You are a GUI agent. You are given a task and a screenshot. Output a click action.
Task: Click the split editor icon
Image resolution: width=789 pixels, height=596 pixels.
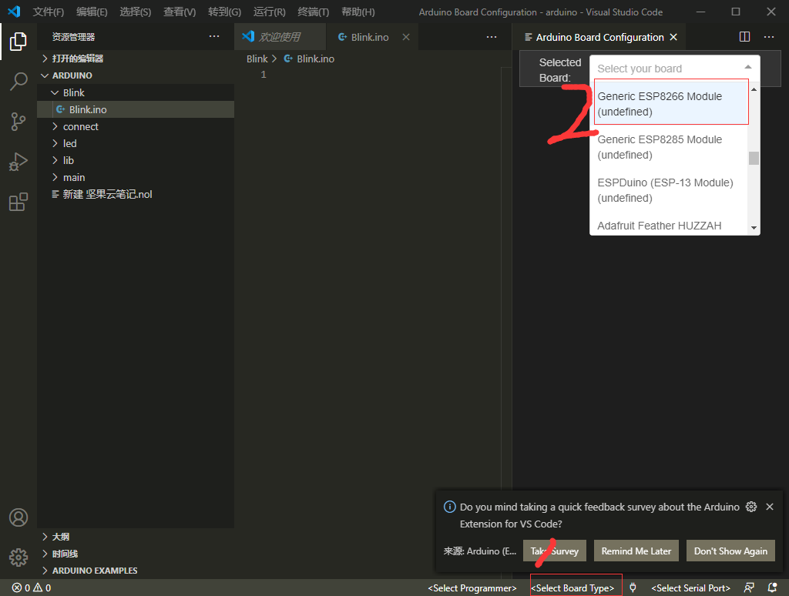745,37
